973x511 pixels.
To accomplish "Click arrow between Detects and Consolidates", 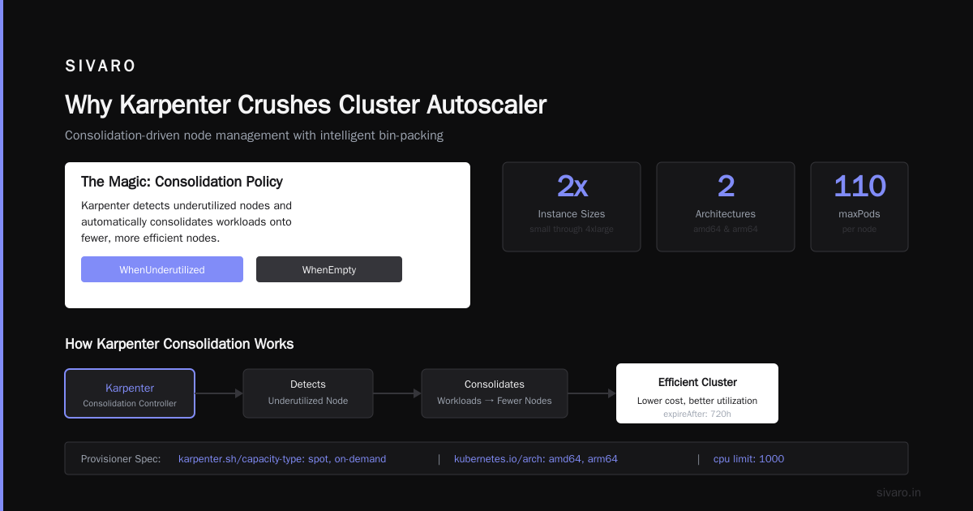I will tap(397, 393).
